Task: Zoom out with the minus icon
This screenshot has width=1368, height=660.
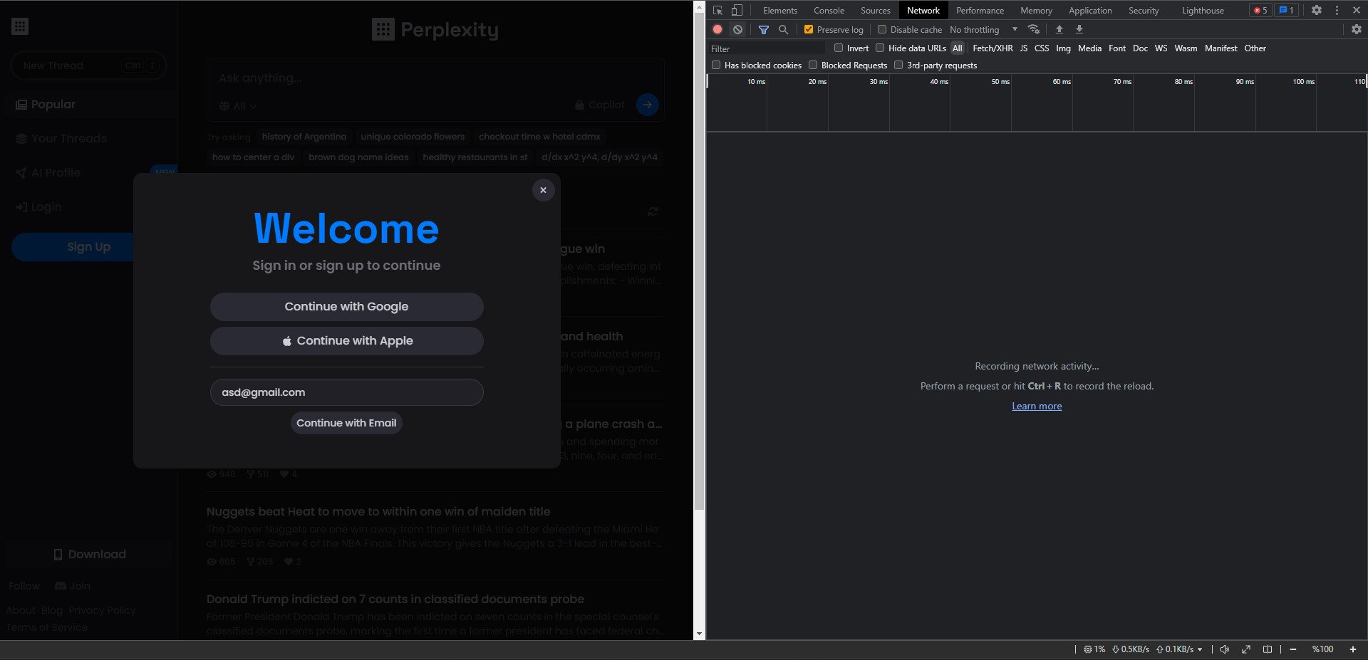Action: click(1292, 649)
